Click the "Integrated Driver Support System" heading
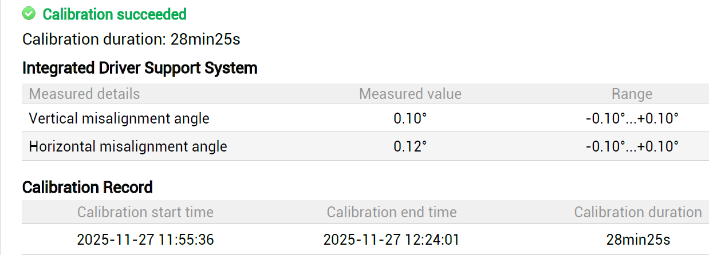This screenshot has height=255, width=709. 140,68
